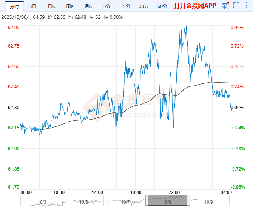Viewport: 253px width, 206px height.
Task: Select the 30分 interval
Action: (x=143, y=6)
